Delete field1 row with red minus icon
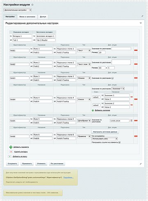The image size is (148, 201). [136, 50]
